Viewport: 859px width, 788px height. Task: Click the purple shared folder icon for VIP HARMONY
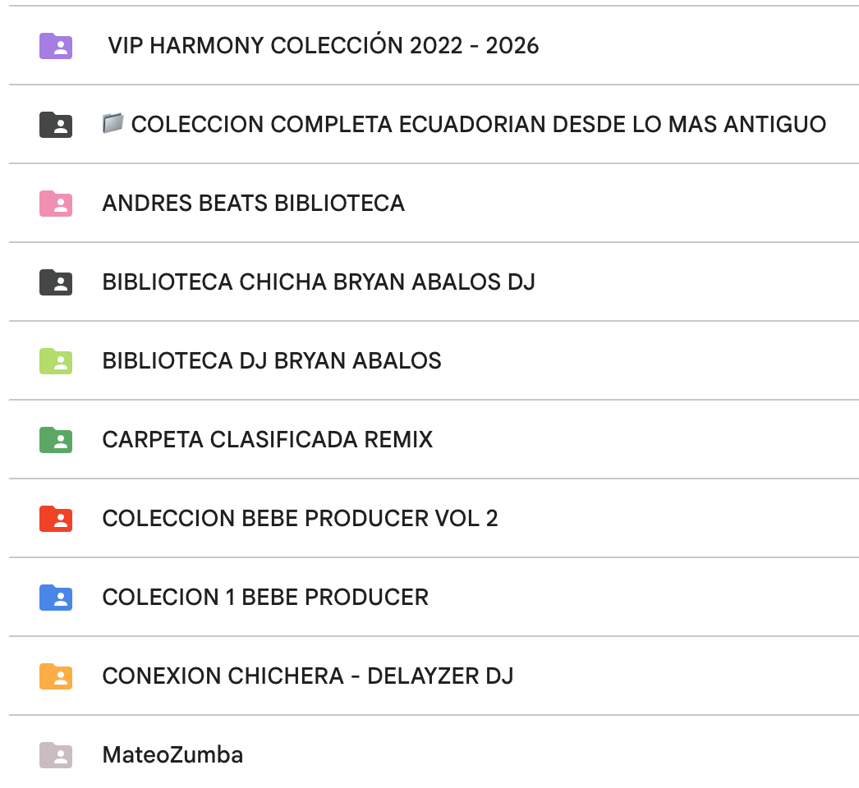click(55, 47)
